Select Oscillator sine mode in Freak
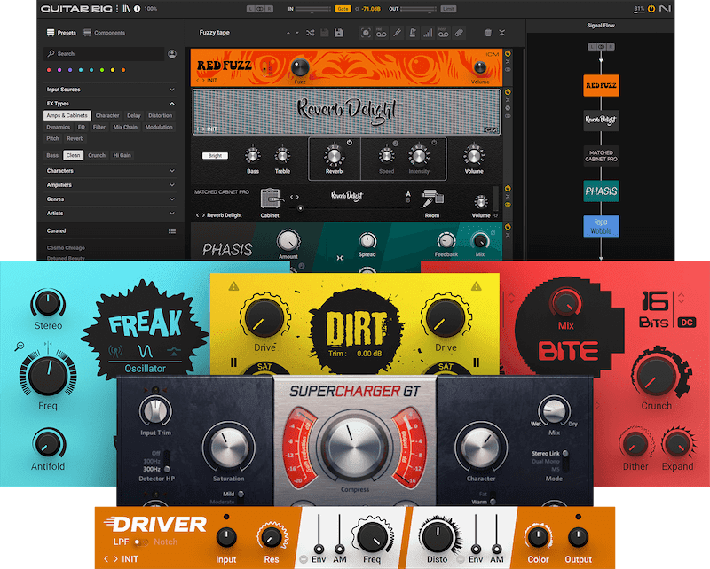Image resolution: width=710 pixels, height=569 pixels. [145, 351]
